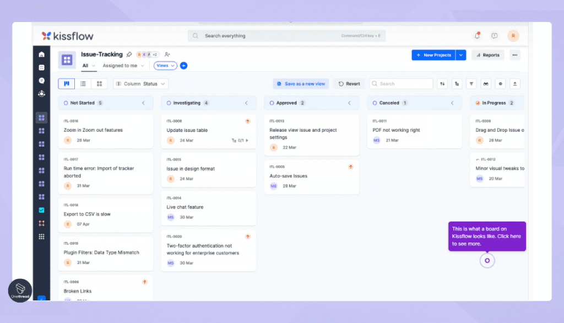This screenshot has height=323, width=564.
Task: Open the Views dropdown
Action: tap(165, 66)
